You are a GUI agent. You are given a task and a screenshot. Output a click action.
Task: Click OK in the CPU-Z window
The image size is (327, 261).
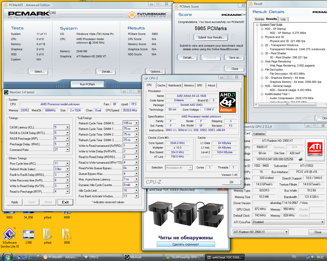pos(231,182)
